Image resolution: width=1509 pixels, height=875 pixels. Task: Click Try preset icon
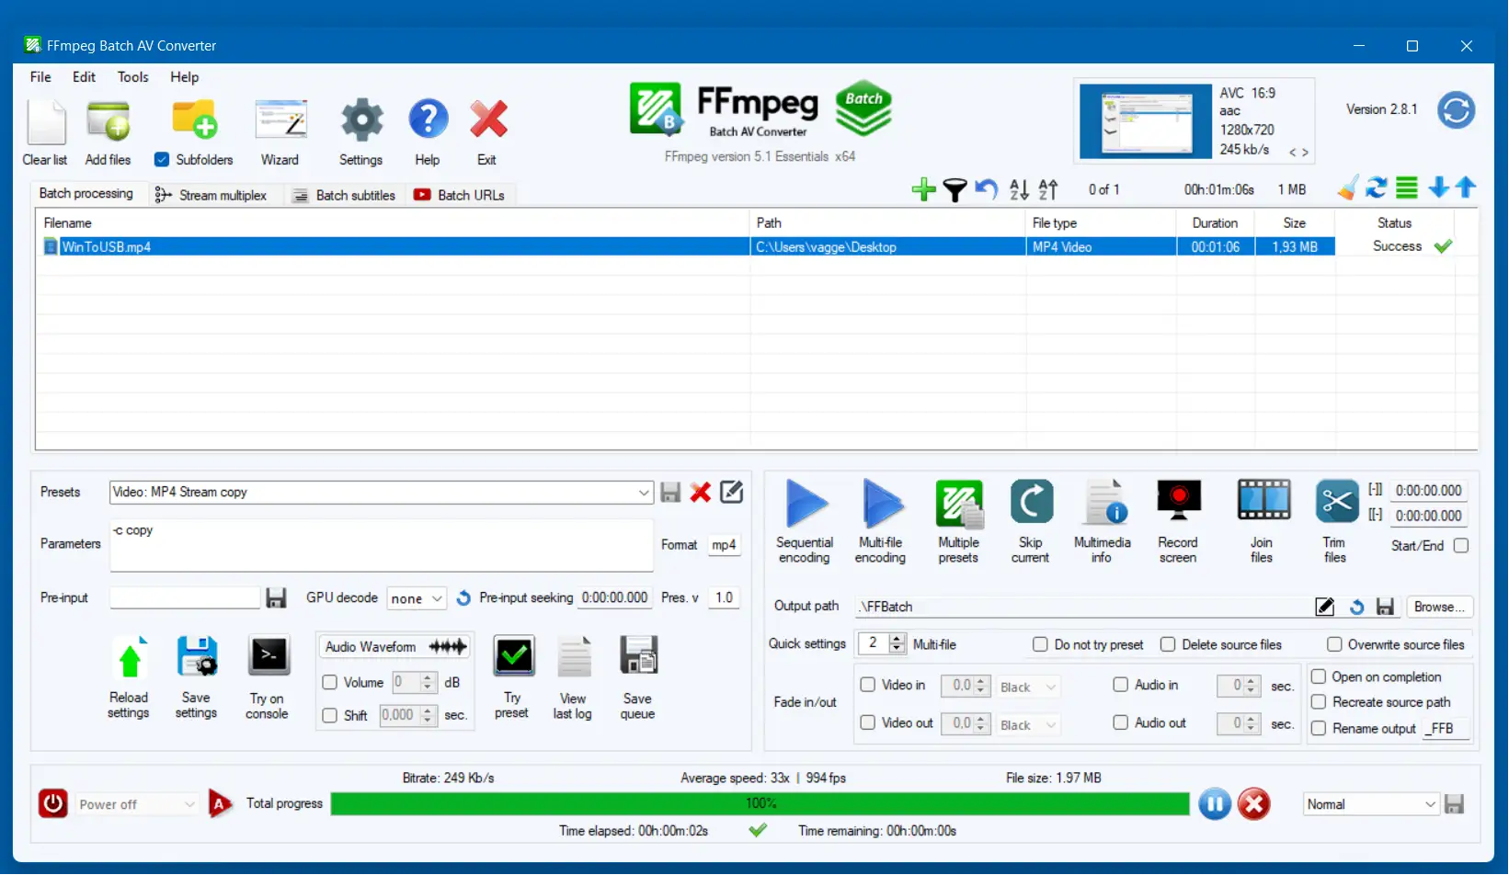point(514,657)
